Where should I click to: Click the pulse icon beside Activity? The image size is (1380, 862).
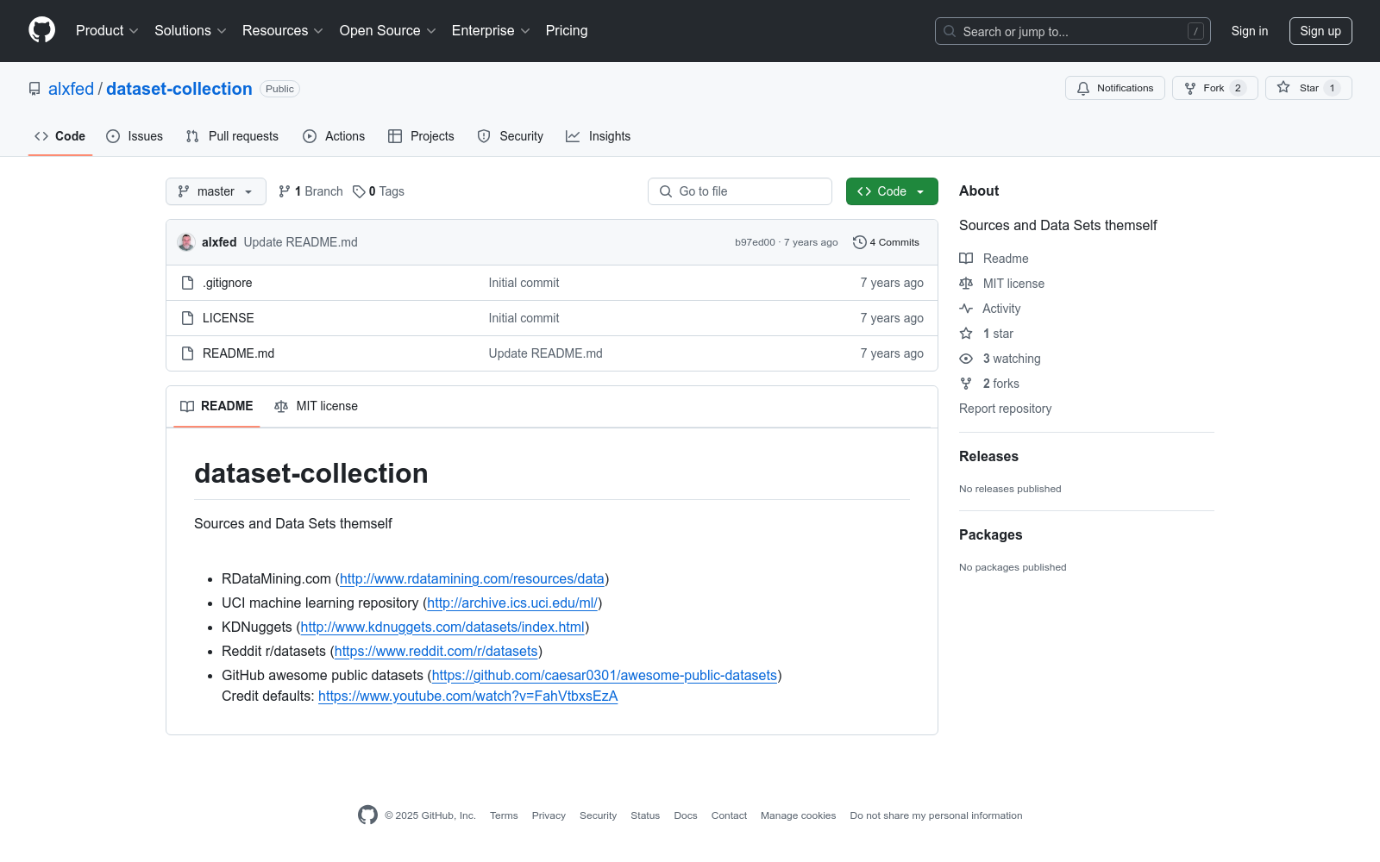click(x=966, y=309)
